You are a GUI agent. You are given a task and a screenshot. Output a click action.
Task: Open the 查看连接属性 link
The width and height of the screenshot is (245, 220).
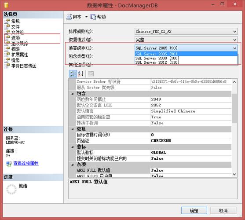pos(26,163)
